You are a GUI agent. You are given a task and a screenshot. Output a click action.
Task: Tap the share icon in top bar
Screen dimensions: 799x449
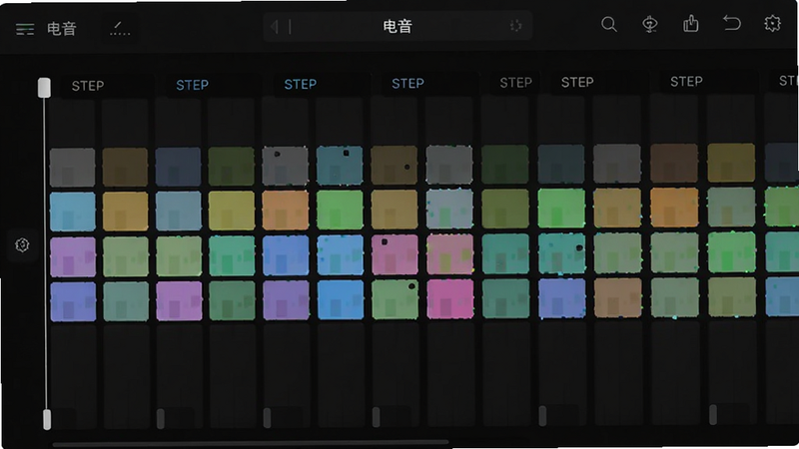690,23
